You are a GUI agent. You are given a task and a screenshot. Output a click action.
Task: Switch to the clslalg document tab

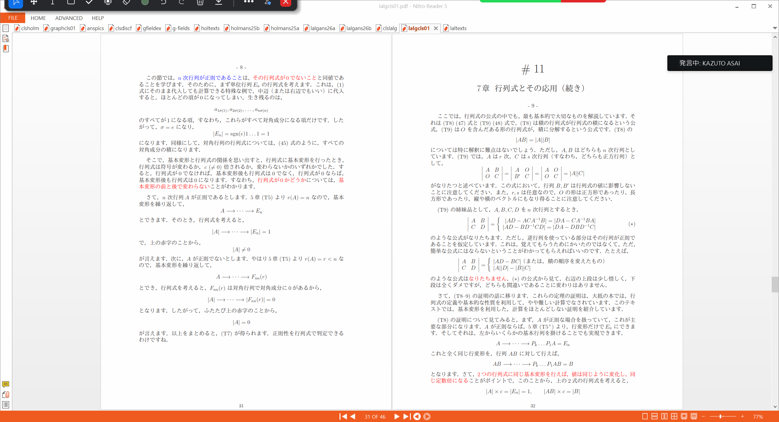(387, 28)
